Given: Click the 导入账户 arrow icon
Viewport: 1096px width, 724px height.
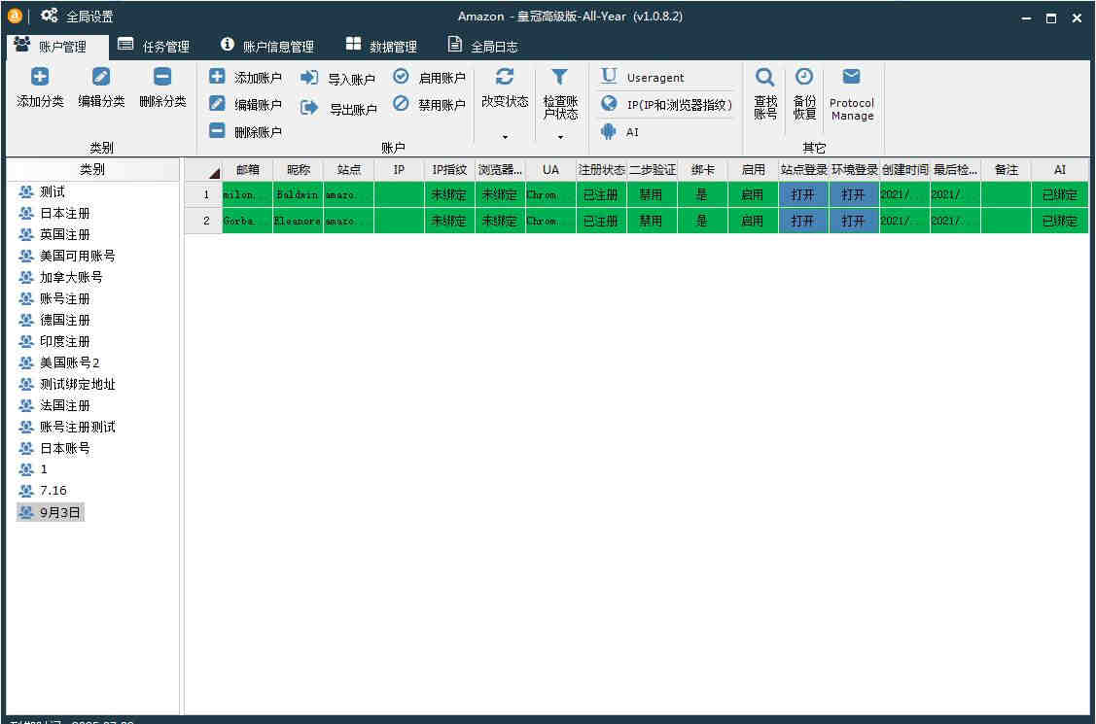Looking at the screenshot, I should coord(309,78).
